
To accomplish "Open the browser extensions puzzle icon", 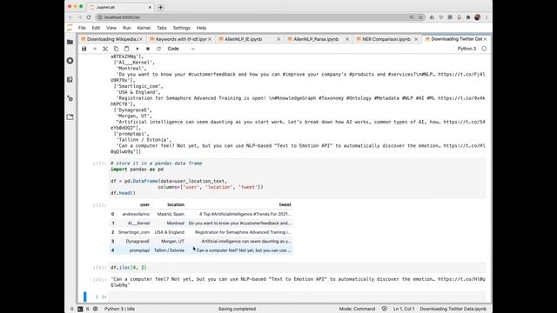I will pyautogui.click(x=468, y=17).
